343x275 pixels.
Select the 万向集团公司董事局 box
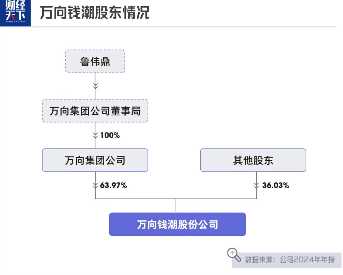point(95,111)
